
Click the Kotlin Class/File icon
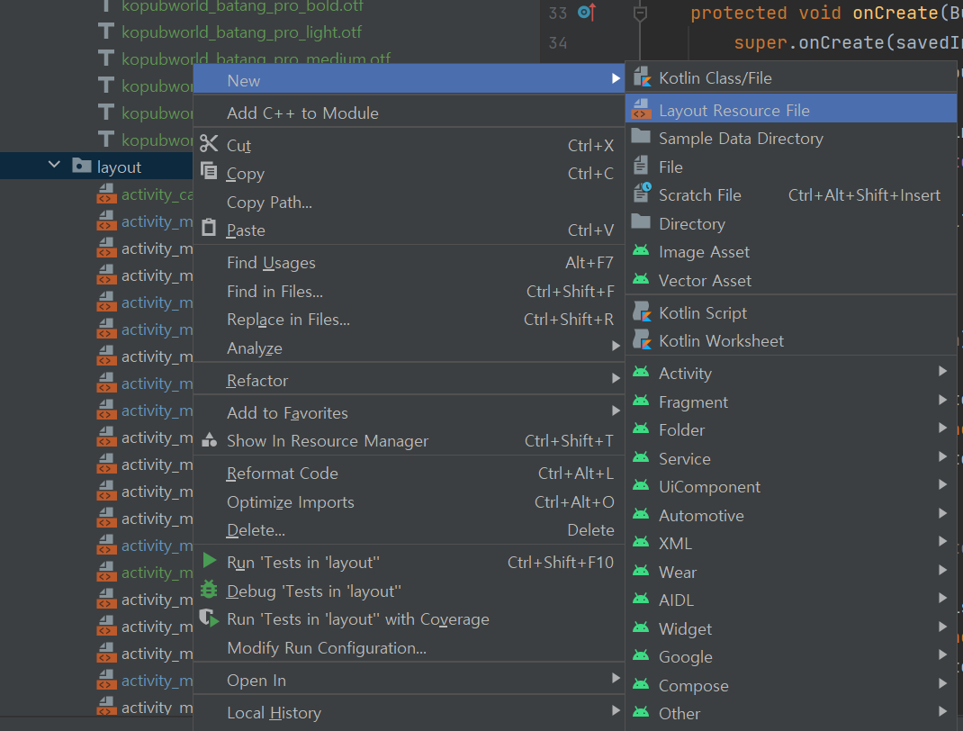641,77
